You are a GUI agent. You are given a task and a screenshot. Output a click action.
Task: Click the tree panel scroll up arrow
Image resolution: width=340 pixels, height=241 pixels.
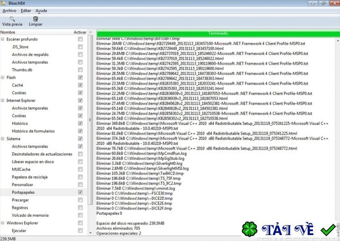point(91,32)
